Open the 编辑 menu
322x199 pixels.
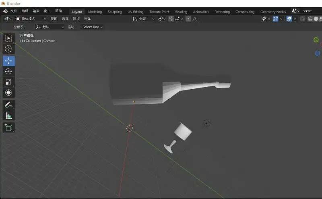coord(25,11)
